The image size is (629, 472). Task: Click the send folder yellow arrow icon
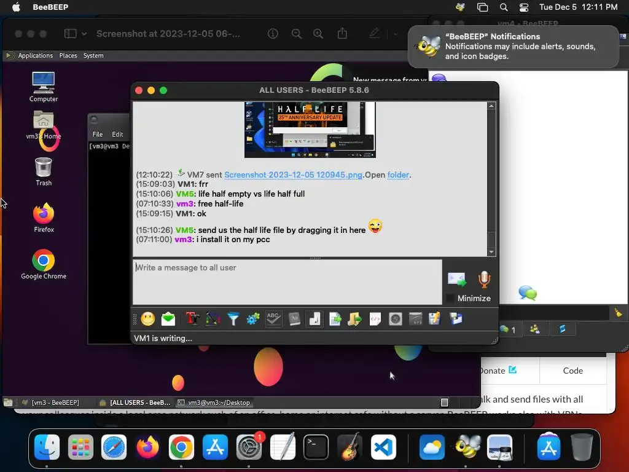(x=354, y=319)
